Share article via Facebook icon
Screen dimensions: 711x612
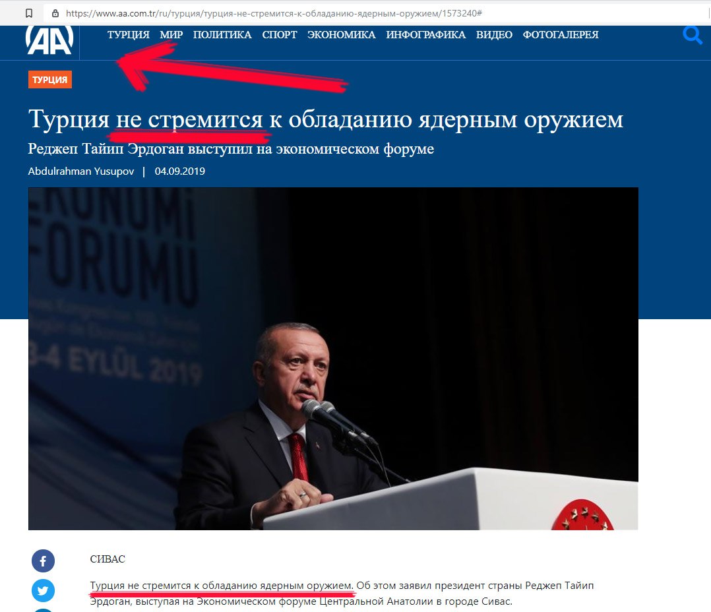point(43,561)
